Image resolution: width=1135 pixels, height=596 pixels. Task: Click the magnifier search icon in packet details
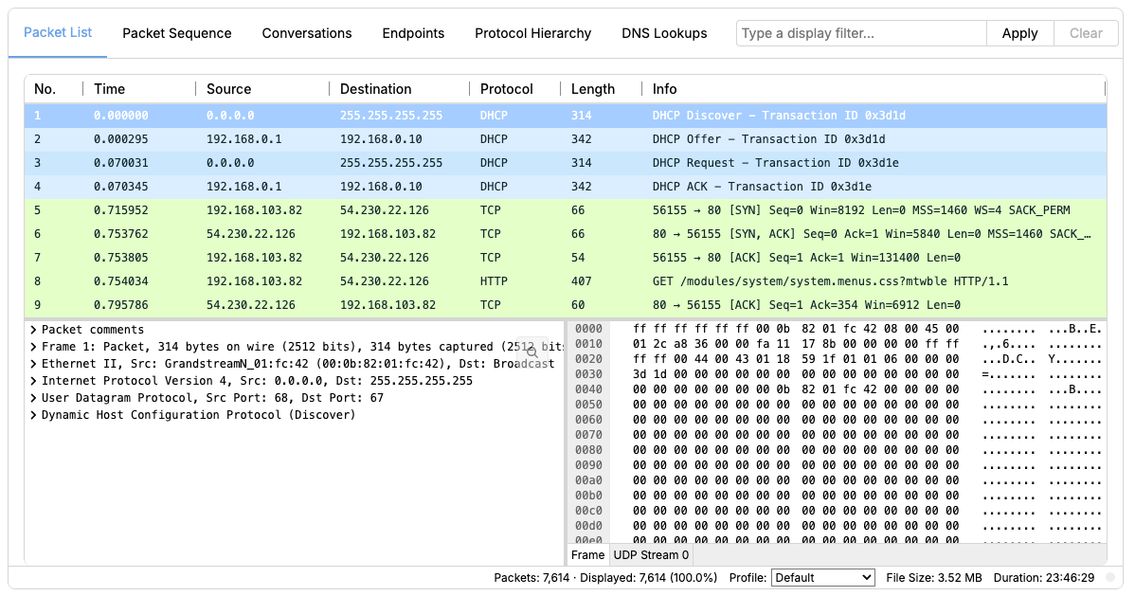coord(532,352)
